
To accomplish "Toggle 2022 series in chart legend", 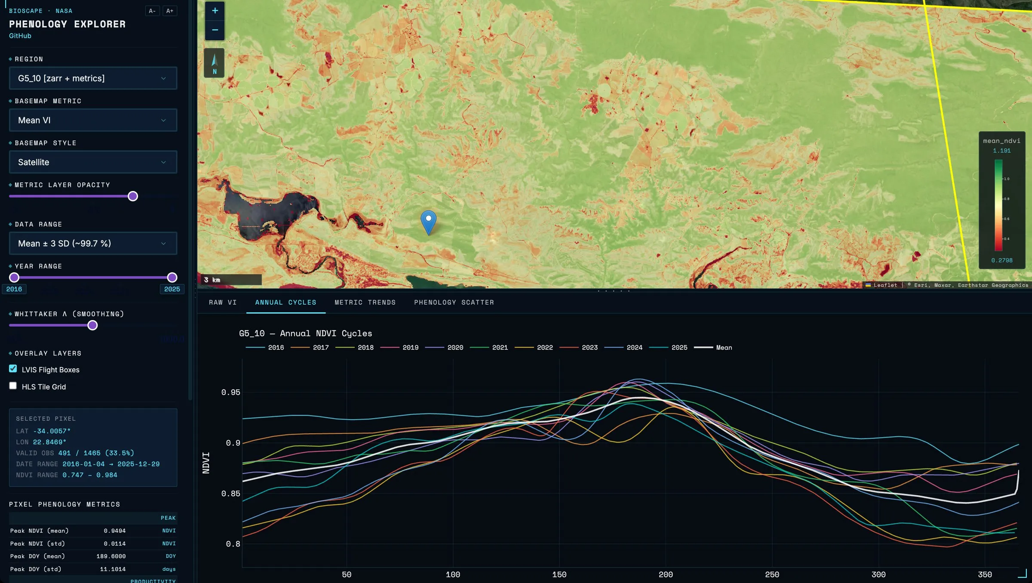I will coord(534,348).
